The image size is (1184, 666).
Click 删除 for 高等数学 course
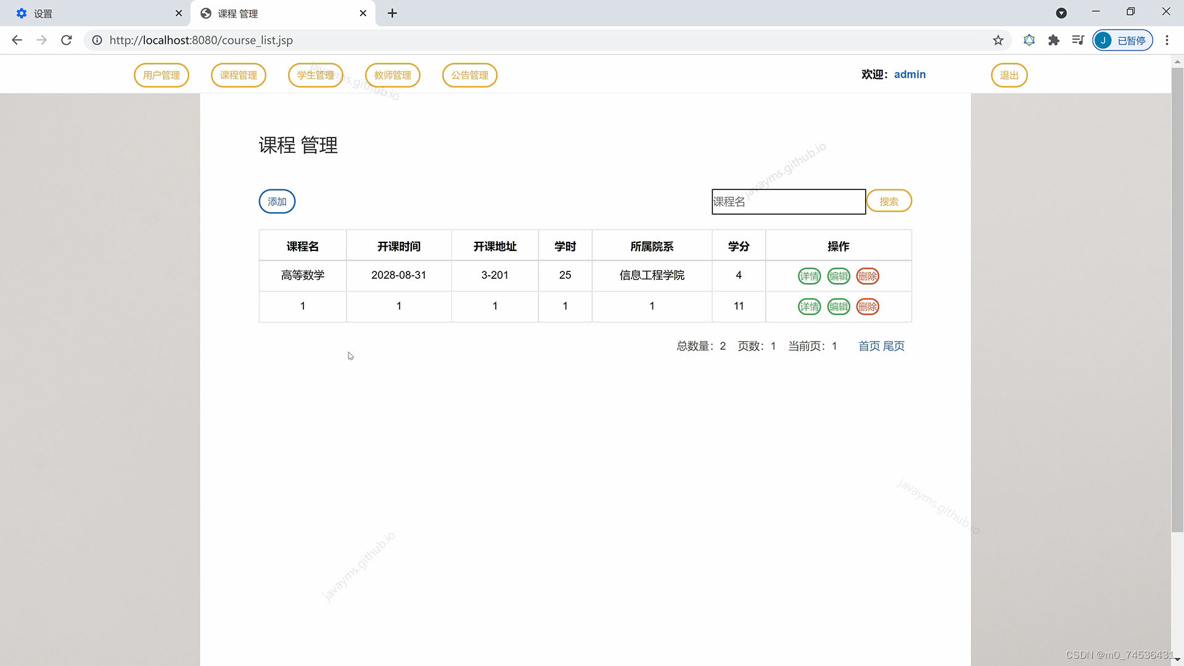coord(868,276)
